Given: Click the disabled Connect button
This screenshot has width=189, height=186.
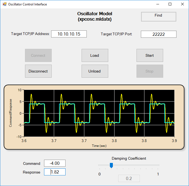Looking at the screenshot, I should pos(38,55).
